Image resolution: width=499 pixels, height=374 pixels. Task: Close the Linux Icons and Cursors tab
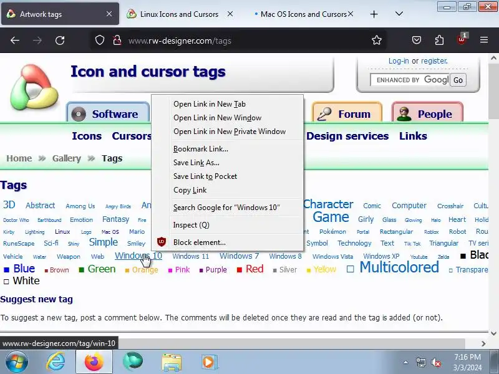click(x=230, y=14)
